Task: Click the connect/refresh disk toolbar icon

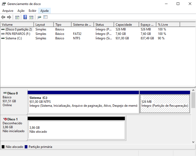Action: [x=39, y=17]
